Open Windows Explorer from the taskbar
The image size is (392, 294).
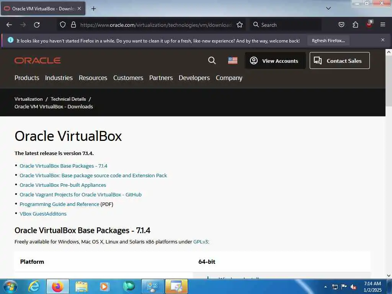(81, 286)
